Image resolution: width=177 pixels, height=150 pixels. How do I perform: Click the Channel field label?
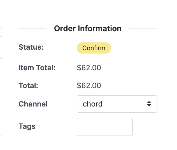[x=33, y=104]
